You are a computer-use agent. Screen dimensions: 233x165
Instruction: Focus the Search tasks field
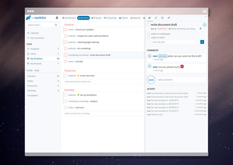pos(42,25)
